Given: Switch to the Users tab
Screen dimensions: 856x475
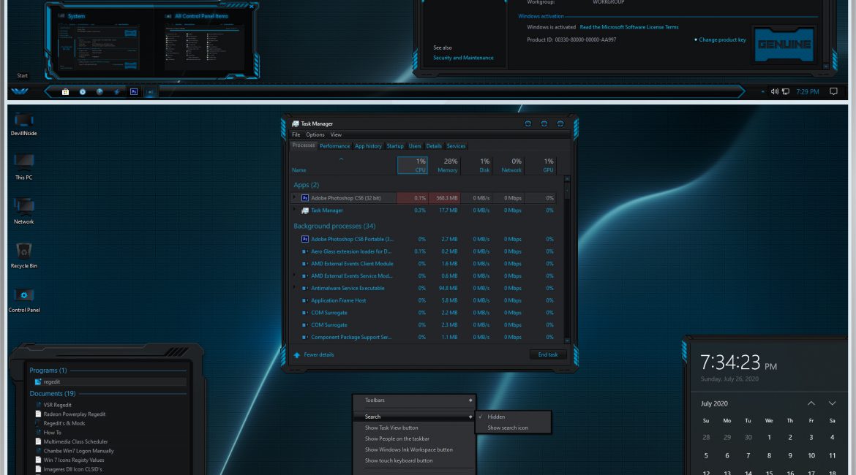Looking at the screenshot, I should coord(415,146).
